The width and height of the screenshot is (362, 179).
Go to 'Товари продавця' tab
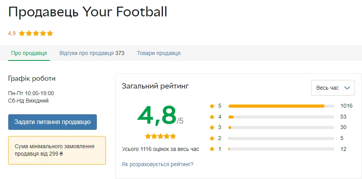(159, 53)
